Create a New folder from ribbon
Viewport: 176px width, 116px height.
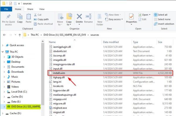[x=100, y=20]
